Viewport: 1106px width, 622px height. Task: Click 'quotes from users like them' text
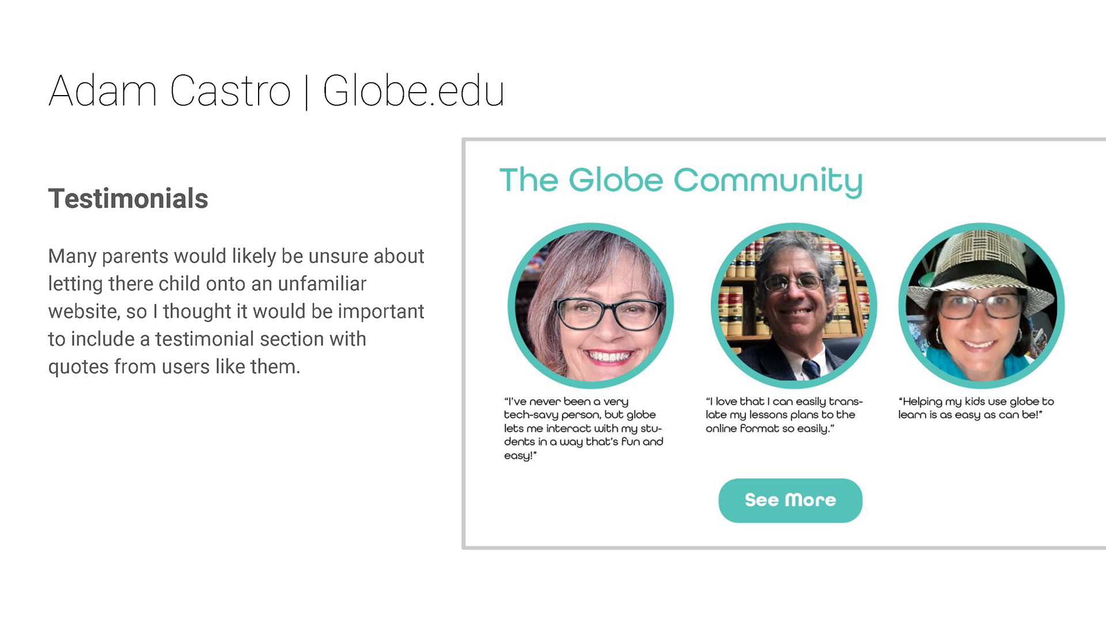coord(174,366)
